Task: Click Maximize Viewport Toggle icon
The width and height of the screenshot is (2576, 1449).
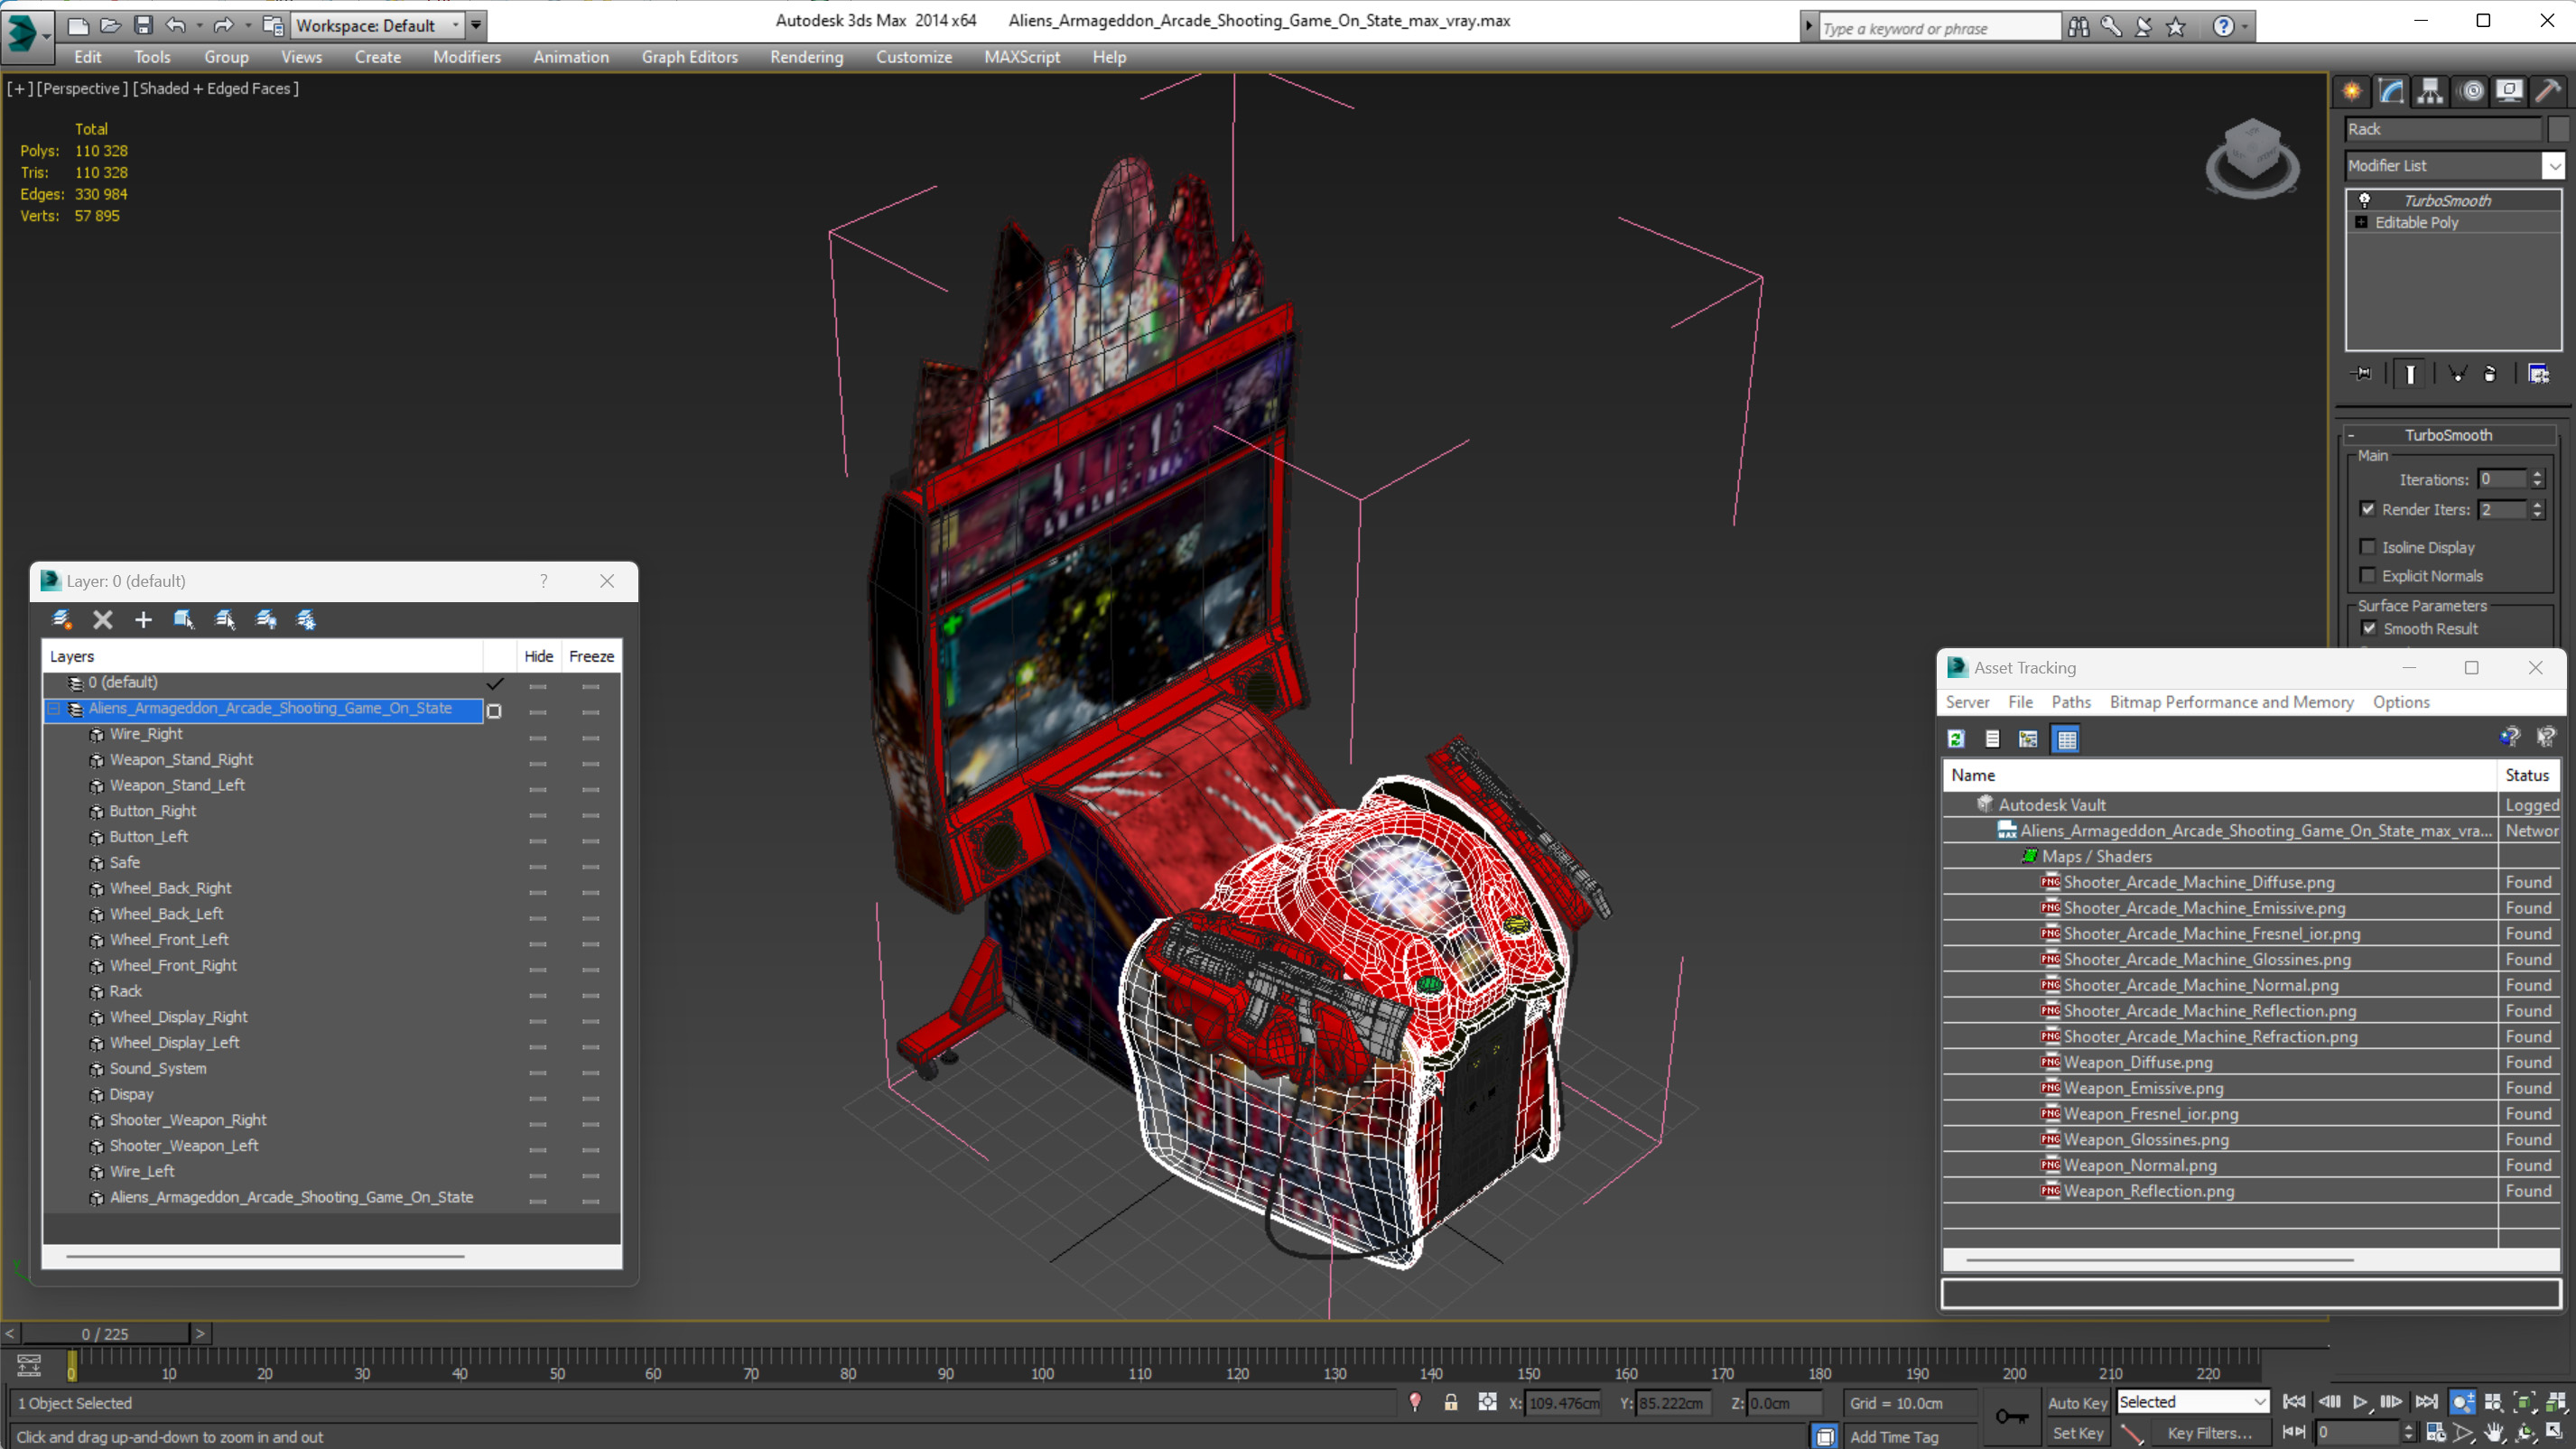Action: coord(2555,1433)
